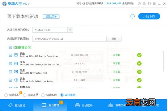Click the 可下载 status for 主板
This screenshot has height=111, width=167.
pyautogui.click(x=117, y=64)
